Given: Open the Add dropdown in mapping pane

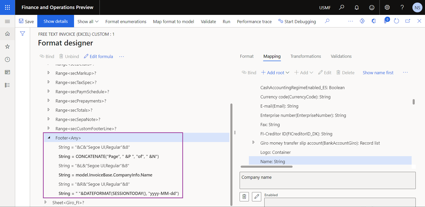Looking at the screenshot, I should point(304,73).
